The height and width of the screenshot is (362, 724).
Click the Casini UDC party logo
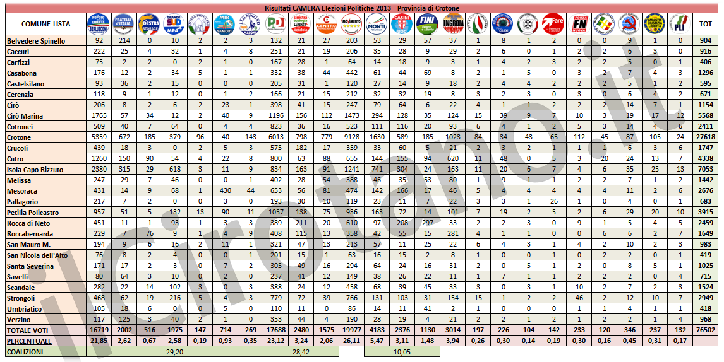tap(402, 23)
